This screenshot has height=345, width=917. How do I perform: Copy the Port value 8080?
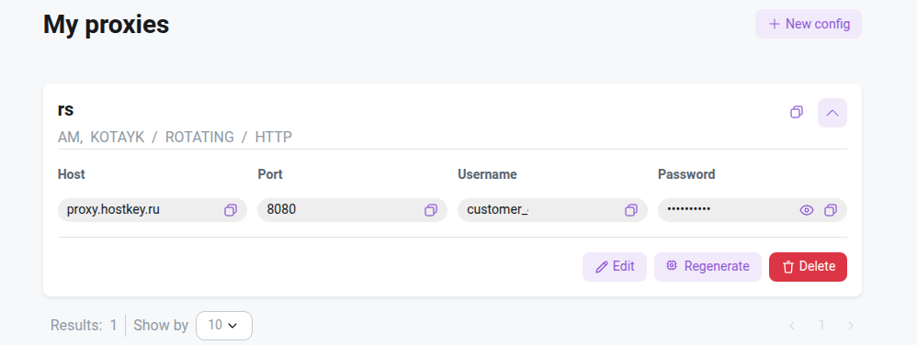431,210
